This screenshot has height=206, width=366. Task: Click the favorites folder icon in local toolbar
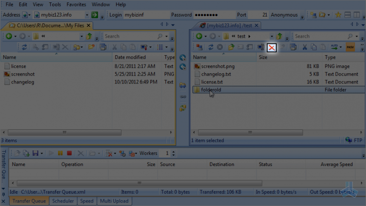[91, 47]
